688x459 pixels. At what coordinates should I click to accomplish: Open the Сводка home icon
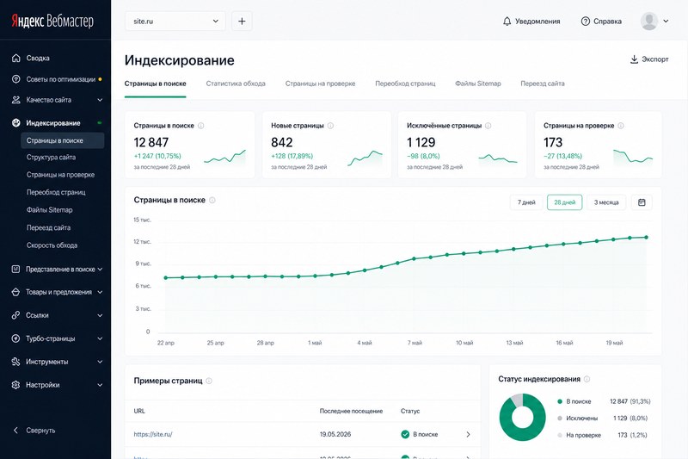(x=15, y=58)
